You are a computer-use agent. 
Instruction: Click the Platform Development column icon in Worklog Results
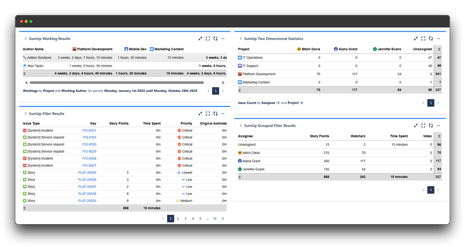pos(74,49)
